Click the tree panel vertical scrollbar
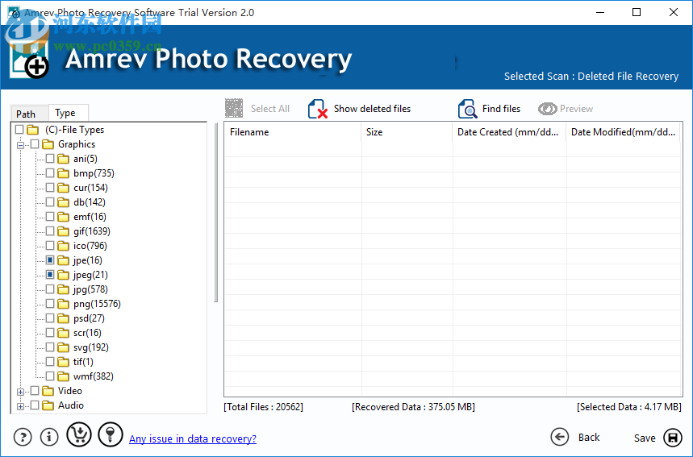Screen dimensions: 693x457 point(215,212)
